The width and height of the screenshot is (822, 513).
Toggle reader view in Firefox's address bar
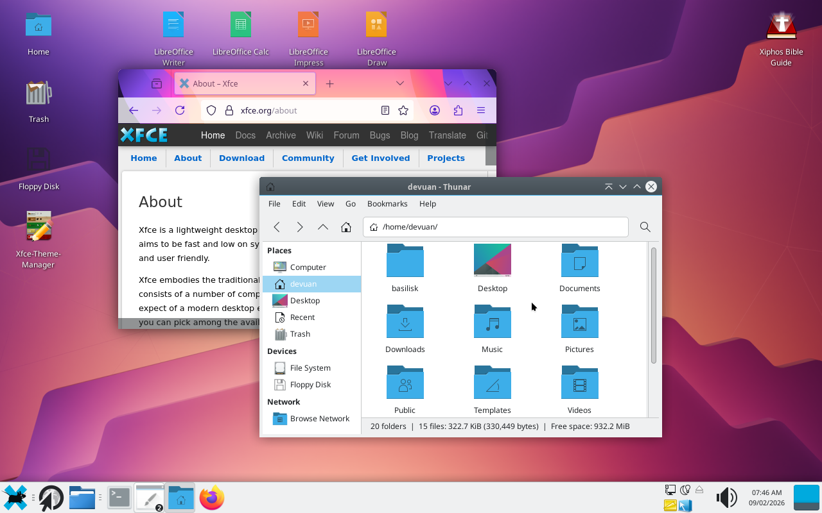385,110
